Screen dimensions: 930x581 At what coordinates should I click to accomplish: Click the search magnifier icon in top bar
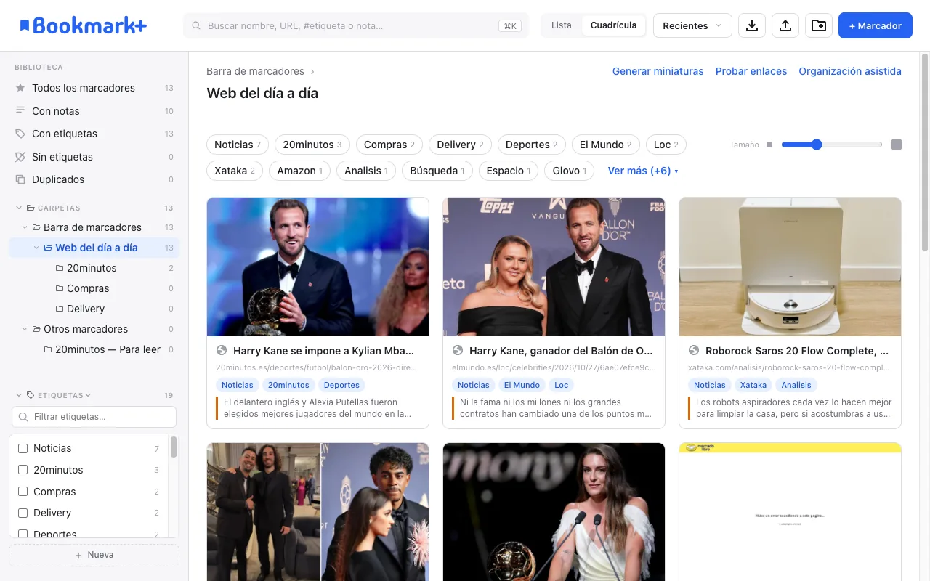coord(196,25)
